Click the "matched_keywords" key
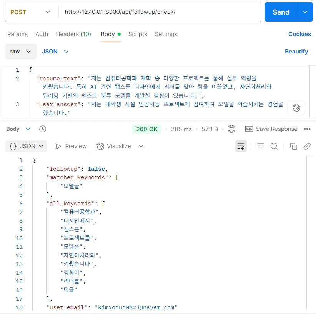The width and height of the screenshot is (316, 314). [x=77, y=177]
